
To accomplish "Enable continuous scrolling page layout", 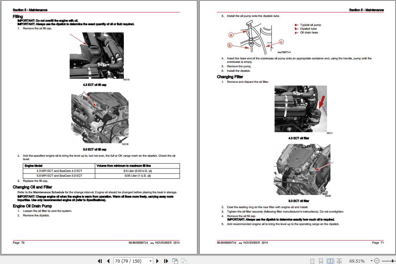I will point(321,261).
